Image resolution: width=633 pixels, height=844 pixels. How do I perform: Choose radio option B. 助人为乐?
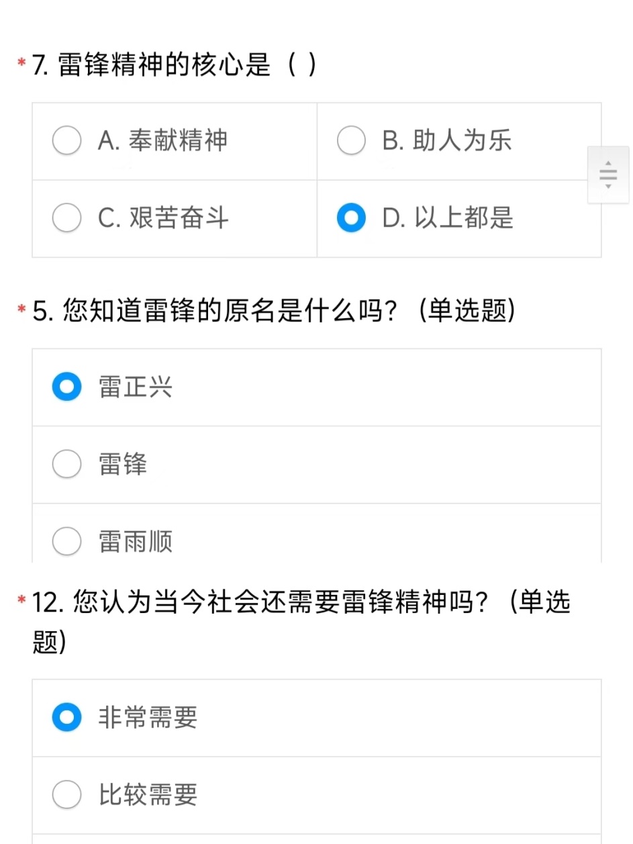[351, 141]
